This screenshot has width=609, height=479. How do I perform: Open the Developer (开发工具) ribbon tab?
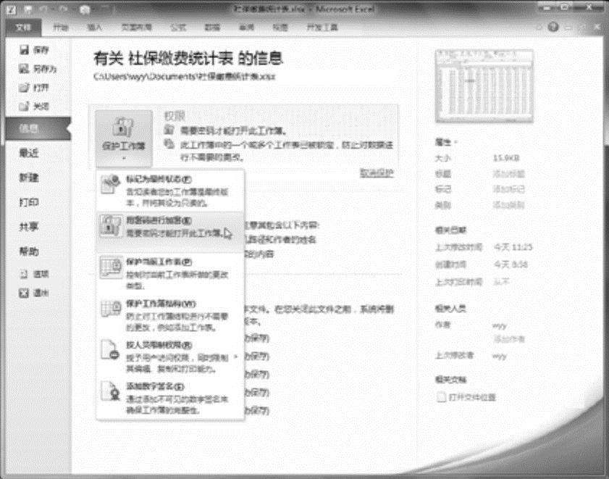322,28
